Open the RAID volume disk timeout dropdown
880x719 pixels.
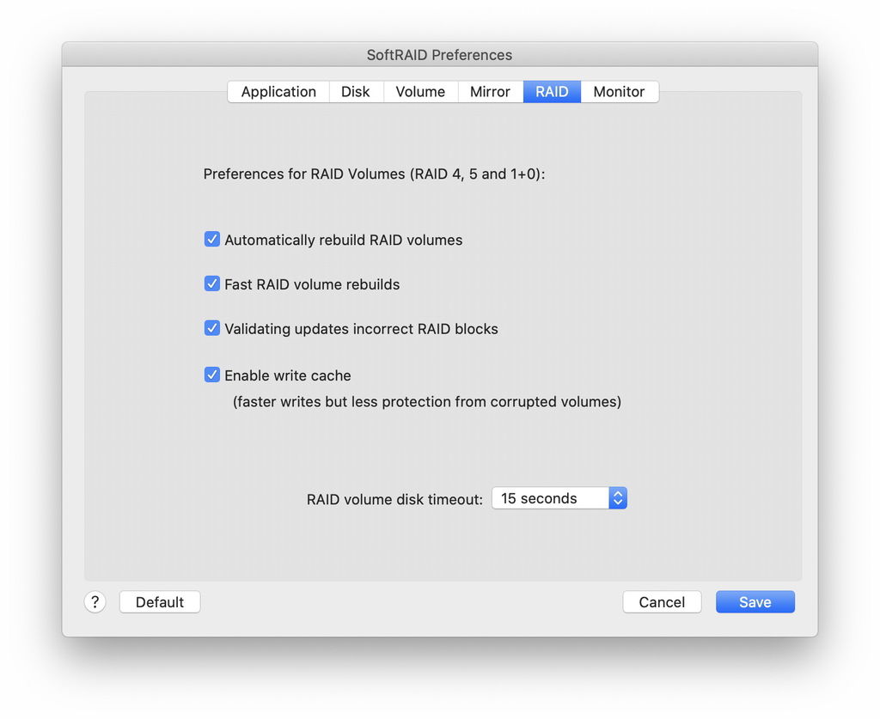point(559,498)
